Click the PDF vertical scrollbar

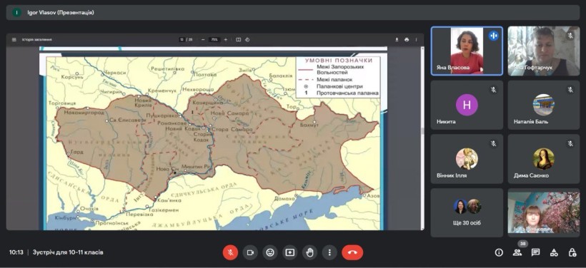coord(422,138)
